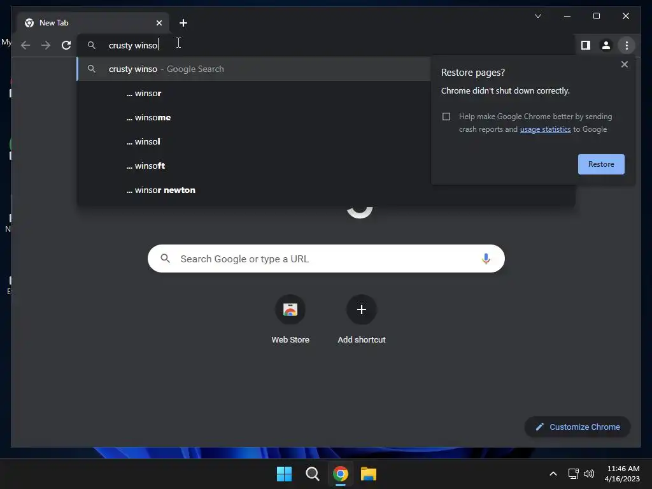Choose the '... winsoft' suggestion

[253, 166]
